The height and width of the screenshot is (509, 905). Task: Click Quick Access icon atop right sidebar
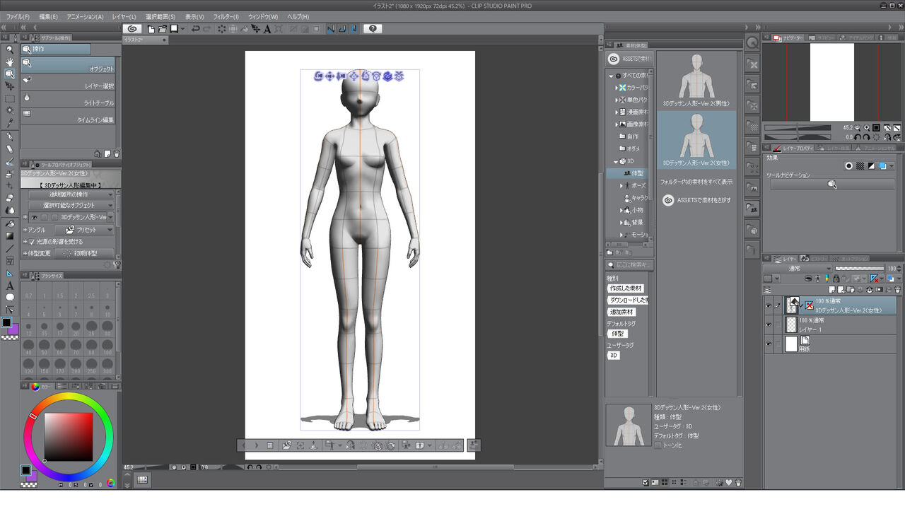pos(753,43)
